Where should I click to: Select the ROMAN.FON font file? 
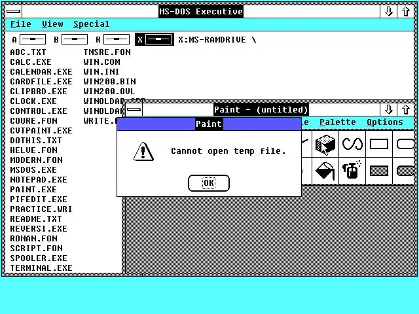click(33, 238)
